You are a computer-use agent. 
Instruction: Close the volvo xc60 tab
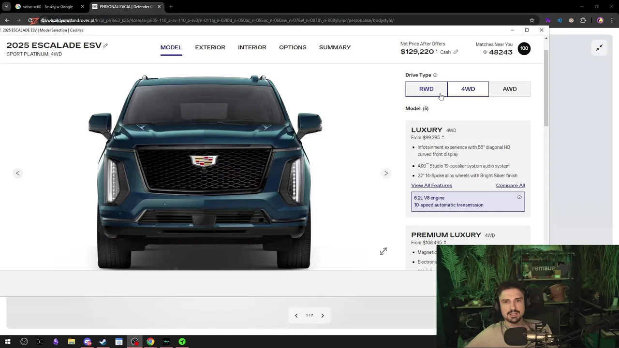point(82,7)
